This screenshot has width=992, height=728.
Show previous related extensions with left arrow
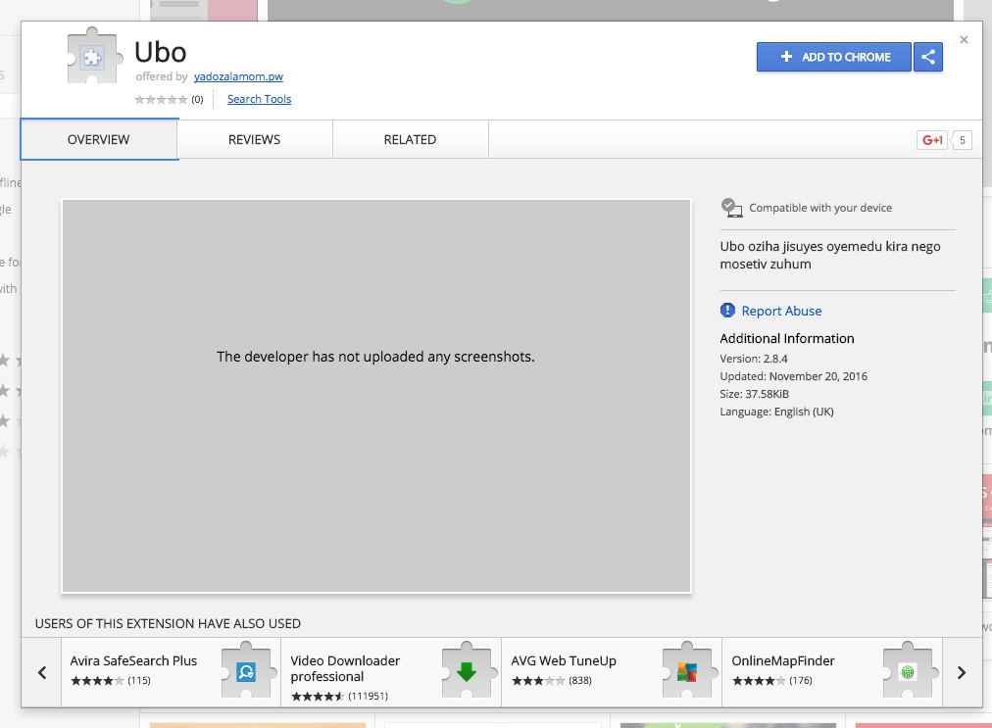point(42,672)
